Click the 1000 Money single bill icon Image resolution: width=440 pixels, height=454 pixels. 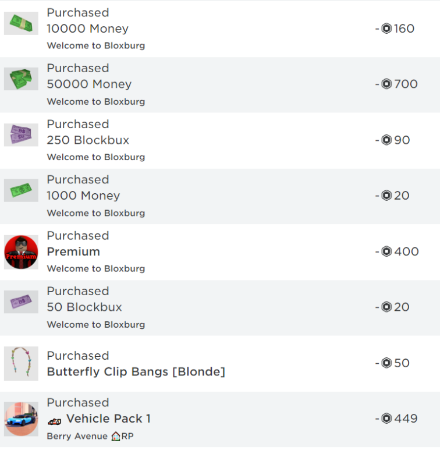[21, 190]
